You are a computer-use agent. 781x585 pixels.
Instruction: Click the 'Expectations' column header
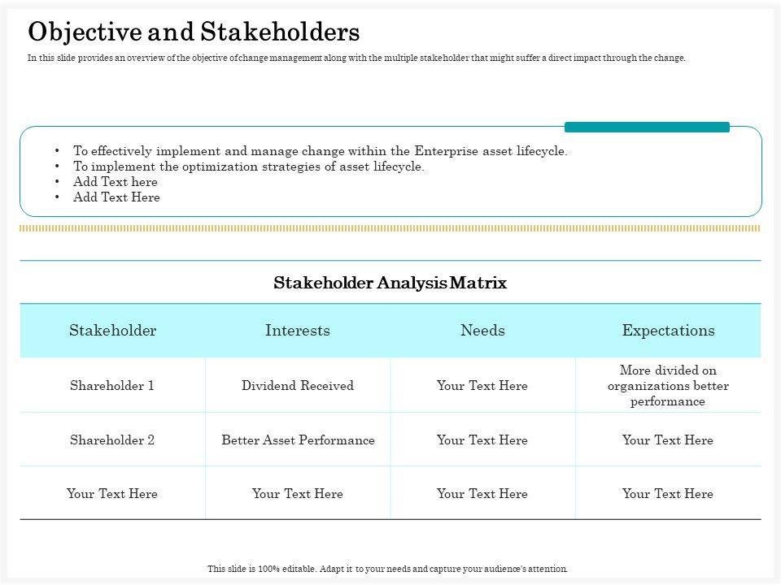tap(668, 331)
